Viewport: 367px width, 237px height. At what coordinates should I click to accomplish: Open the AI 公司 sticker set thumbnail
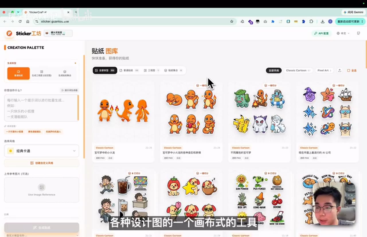[x=327, y=112]
